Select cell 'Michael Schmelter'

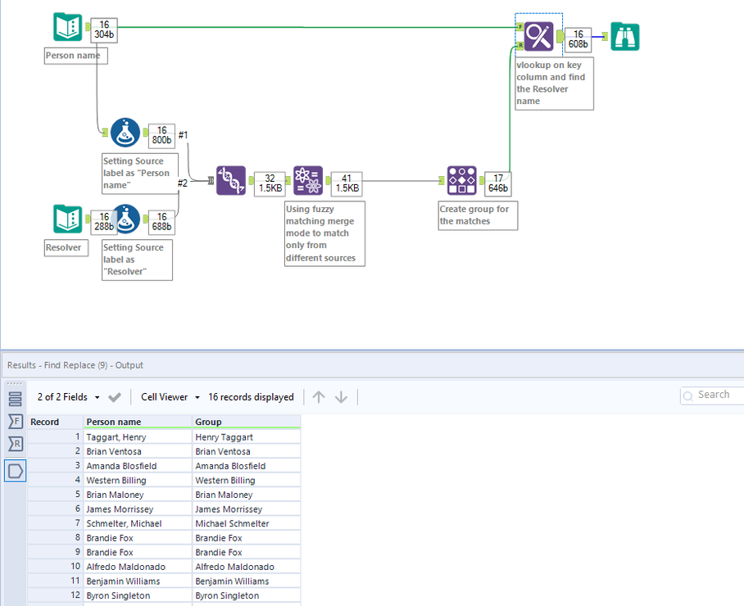click(x=247, y=523)
